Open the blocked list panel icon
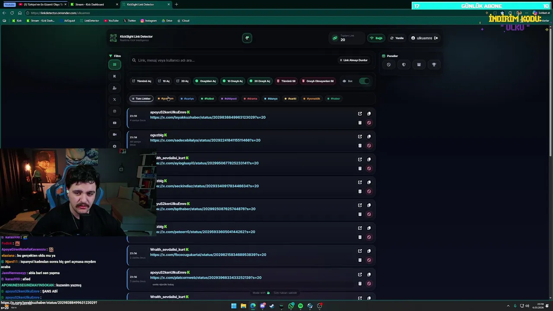 point(388,64)
